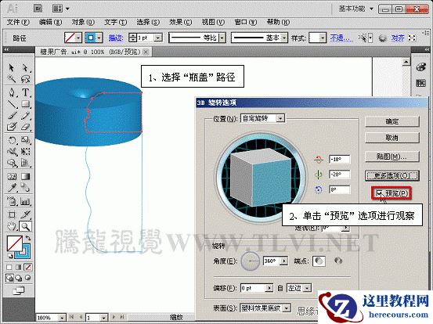Choose the Eraser tool
Screen dimensions: 433x324
click(25, 127)
